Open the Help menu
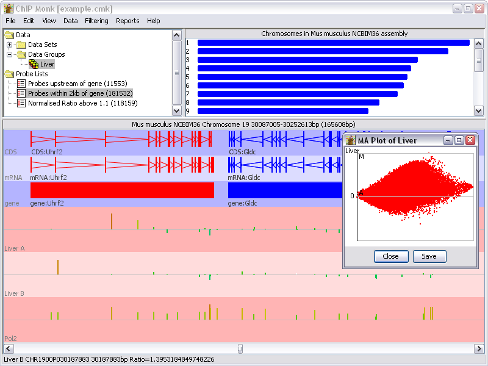 click(154, 21)
